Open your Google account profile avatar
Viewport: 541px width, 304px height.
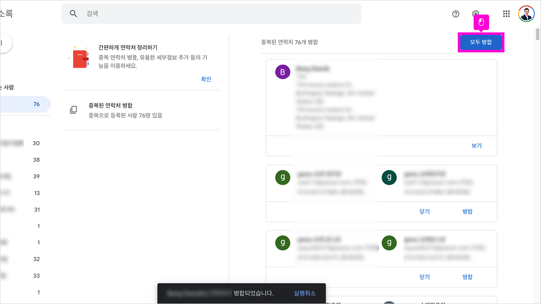point(526,14)
